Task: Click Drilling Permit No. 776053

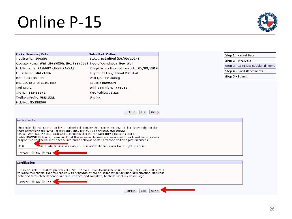Action: [x=121, y=88]
